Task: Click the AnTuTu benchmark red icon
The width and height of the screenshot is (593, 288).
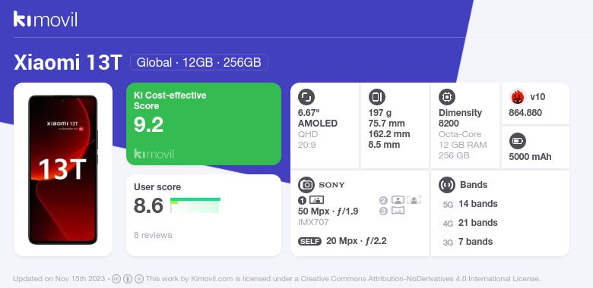Action: coord(518,97)
